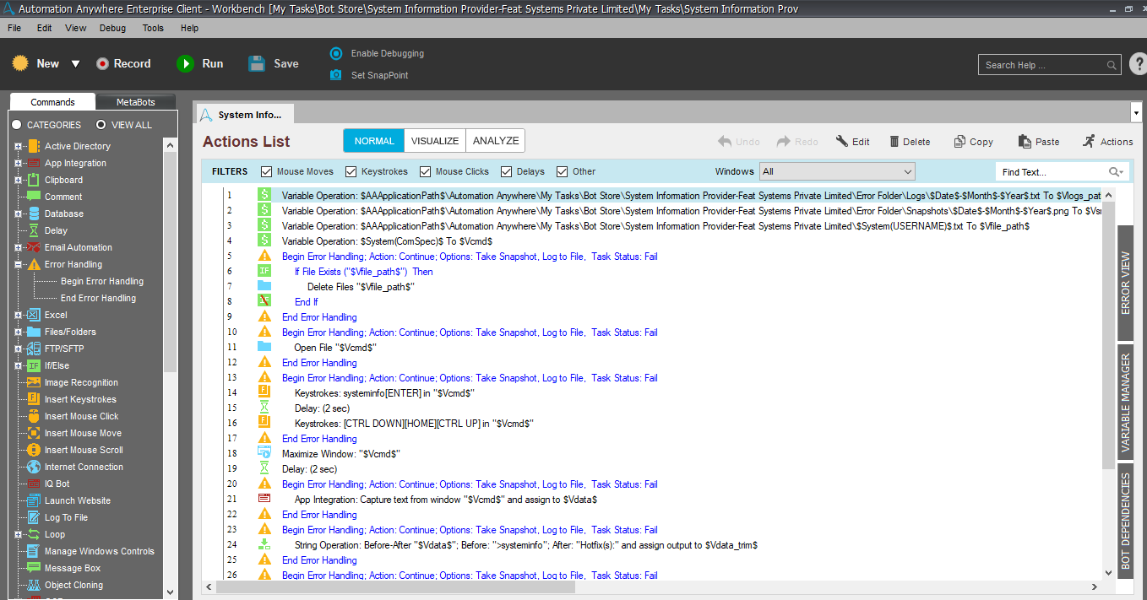Click the Copy icon in Actions List
Image resolution: width=1147 pixels, height=600 pixels.
[x=959, y=142]
